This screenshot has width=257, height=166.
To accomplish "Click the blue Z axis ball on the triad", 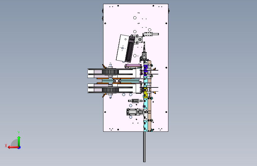I will pyautogui.click(x=19, y=147).
